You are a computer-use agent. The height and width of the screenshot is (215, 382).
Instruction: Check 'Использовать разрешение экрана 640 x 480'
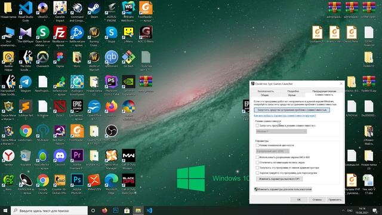tap(257, 157)
